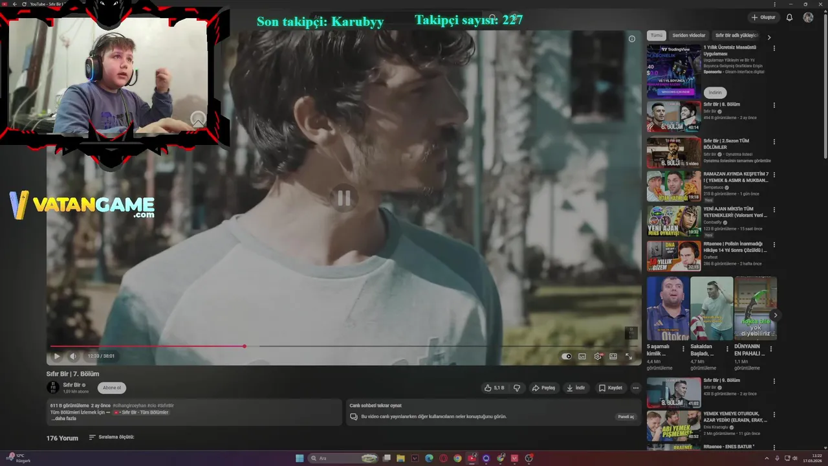Click the Oluştur create button
The height and width of the screenshot is (466, 828).
pyautogui.click(x=763, y=17)
